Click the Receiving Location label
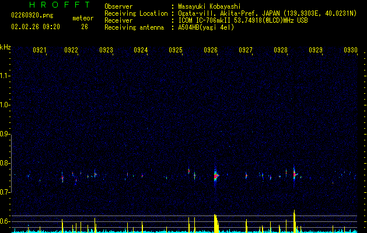Image resolution: width=367 pixels, height=233 pixels. click(x=136, y=13)
